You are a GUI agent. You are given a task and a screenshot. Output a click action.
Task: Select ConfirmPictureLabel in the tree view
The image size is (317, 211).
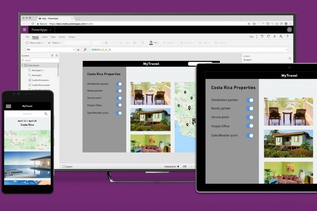41,85
